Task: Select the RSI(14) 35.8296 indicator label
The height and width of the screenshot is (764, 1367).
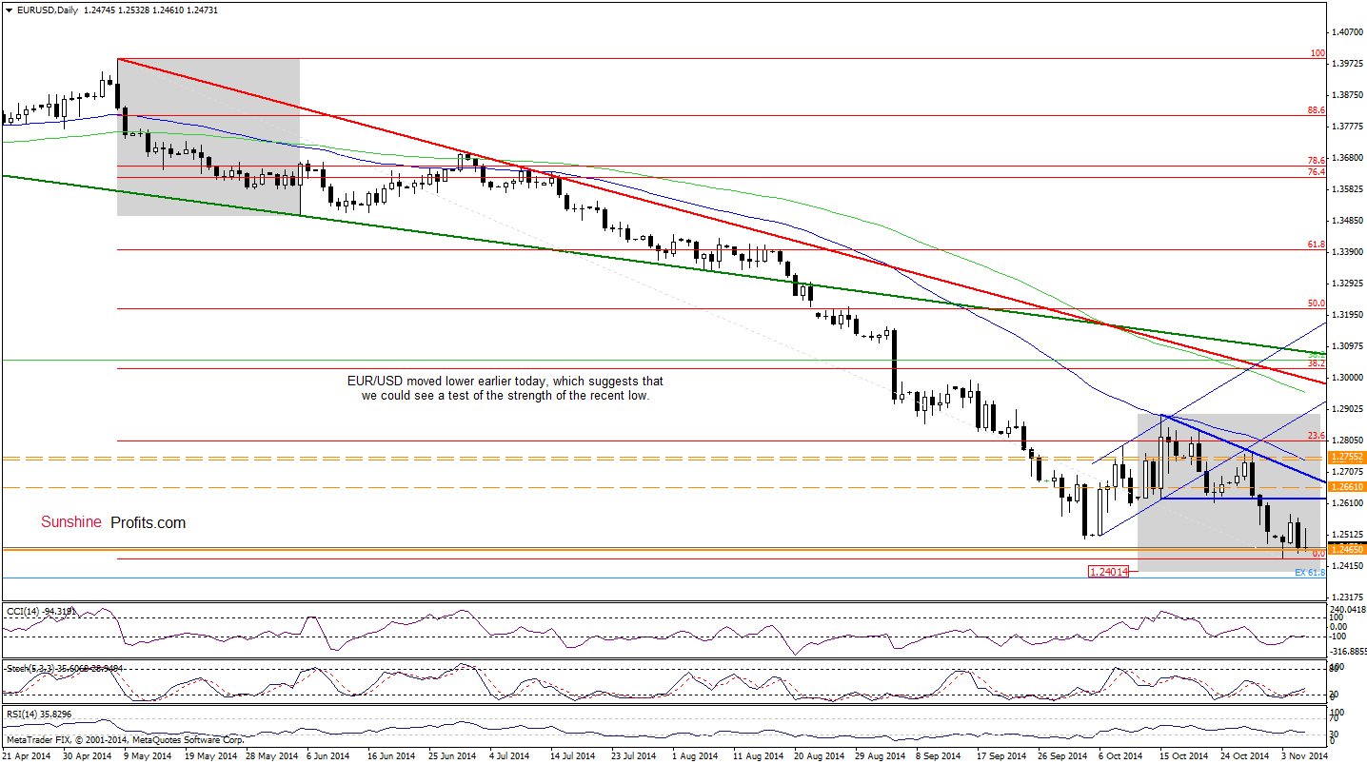Action: pos(38,714)
